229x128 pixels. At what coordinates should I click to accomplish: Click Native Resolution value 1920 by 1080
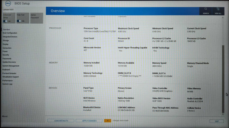point(124,101)
